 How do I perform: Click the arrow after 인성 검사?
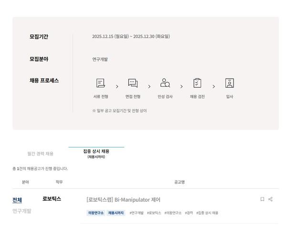coord(181,86)
